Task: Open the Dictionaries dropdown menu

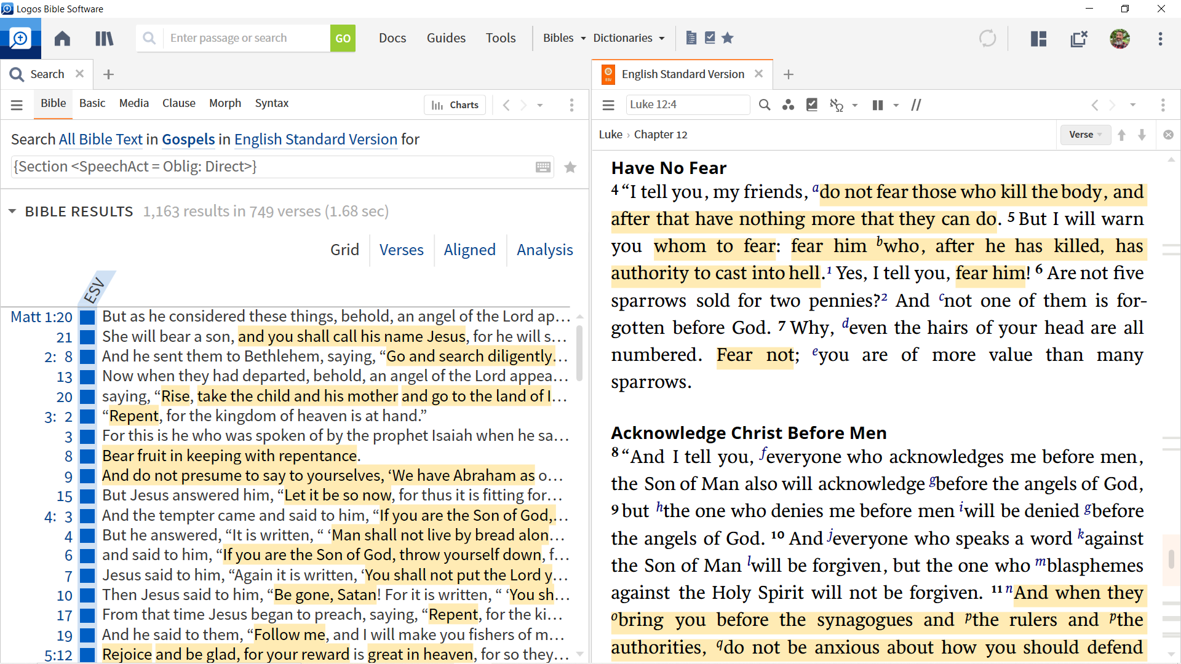Action: 629,38
